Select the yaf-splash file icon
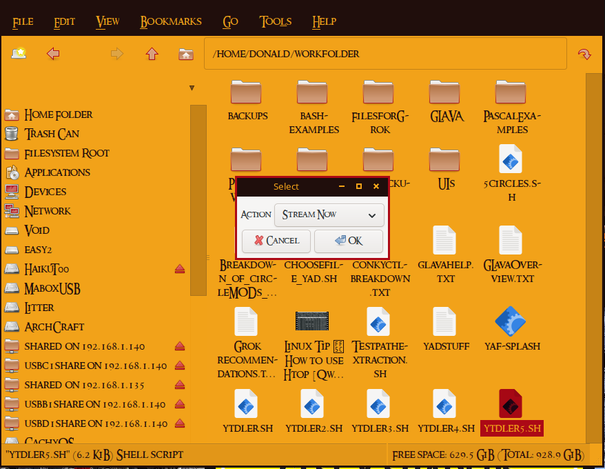The image size is (605, 469). [x=511, y=321]
